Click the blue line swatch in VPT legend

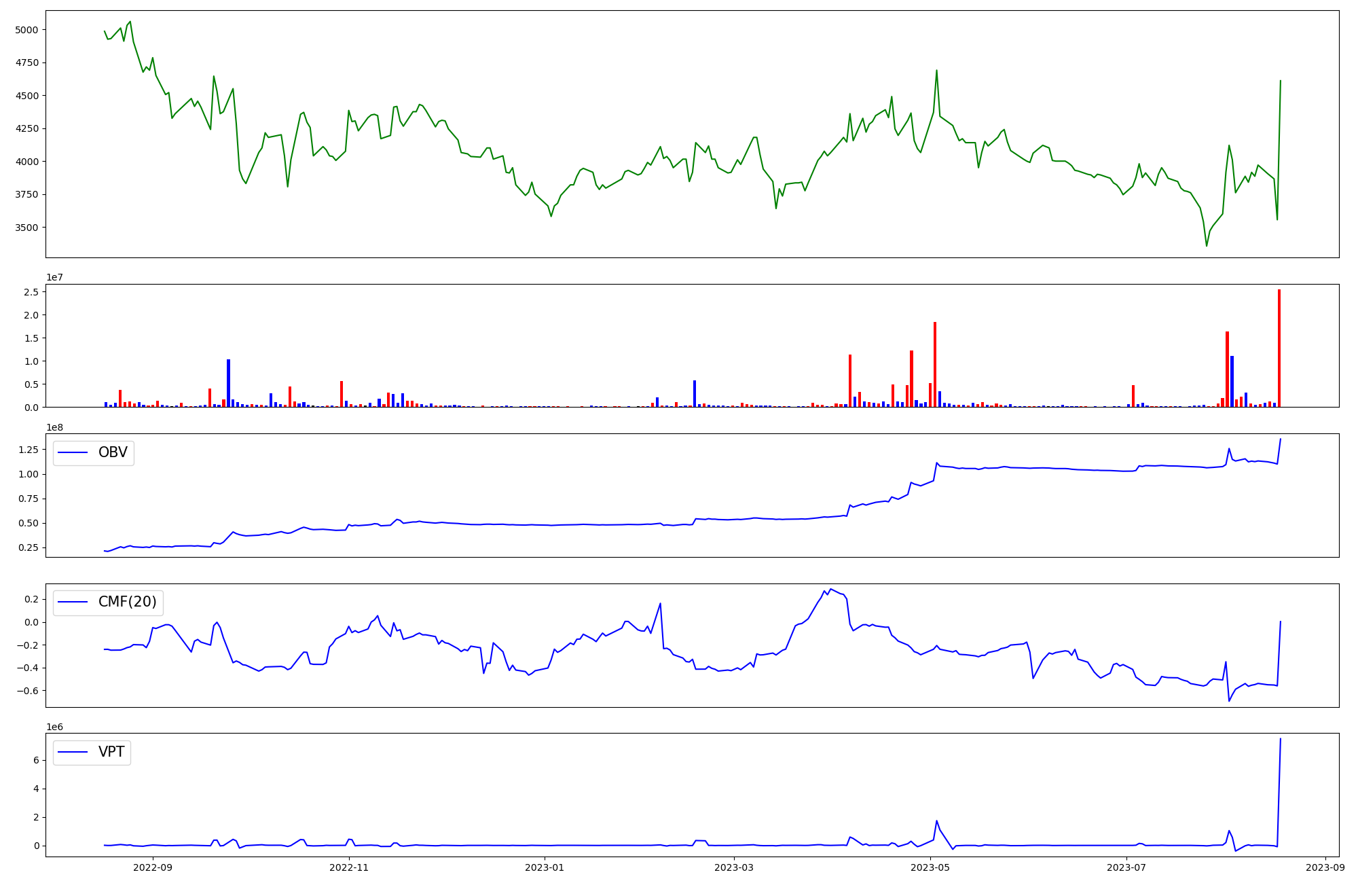click(x=73, y=753)
